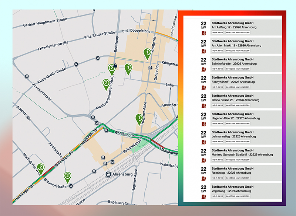Click the lock icon on Reeshoop
Screen dimensions: 296x216
click(x=115, y=66)
